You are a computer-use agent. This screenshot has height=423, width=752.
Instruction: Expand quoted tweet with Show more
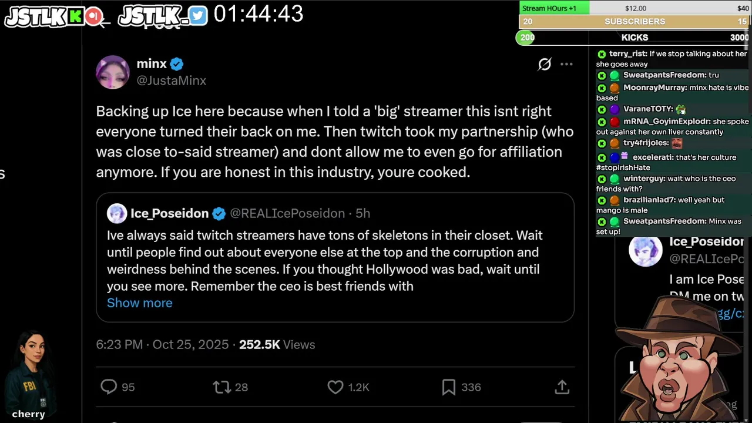[139, 303]
